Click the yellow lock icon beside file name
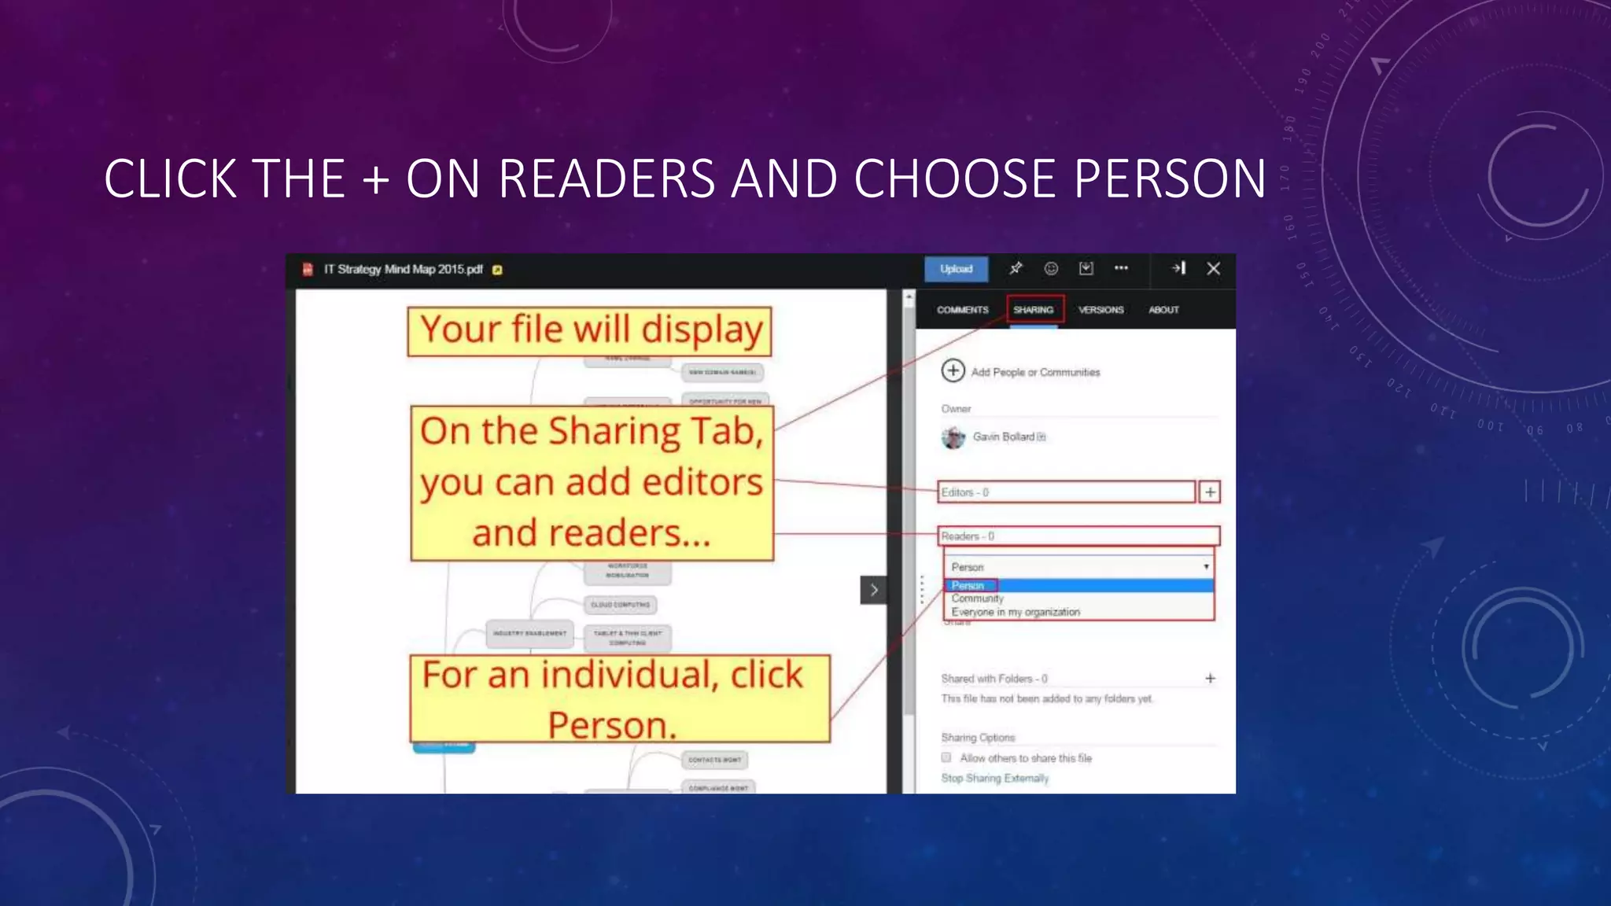 [x=497, y=270]
